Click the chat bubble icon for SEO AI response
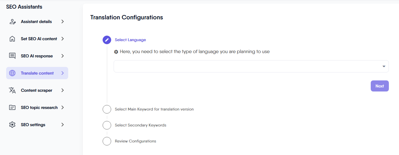 pos(12,56)
